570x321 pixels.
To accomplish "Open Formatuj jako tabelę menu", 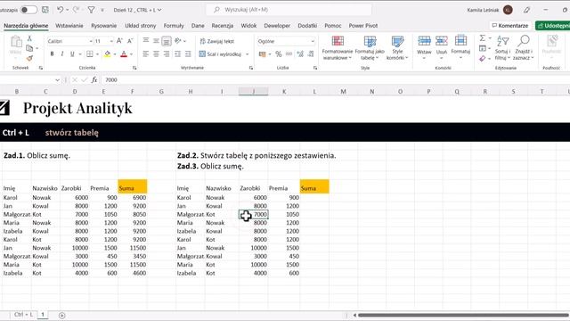I will (x=370, y=47).
